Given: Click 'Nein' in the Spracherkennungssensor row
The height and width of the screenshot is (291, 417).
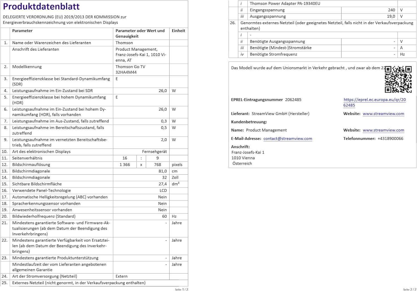Looking at the screenshot, I should [x=162, y=204].
